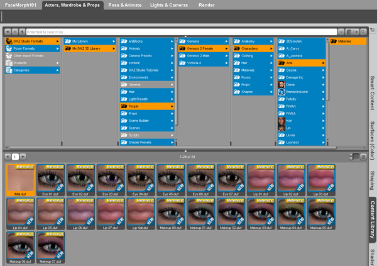
Task: Select the Aria character folder
Action: click(x=302, y=63)
